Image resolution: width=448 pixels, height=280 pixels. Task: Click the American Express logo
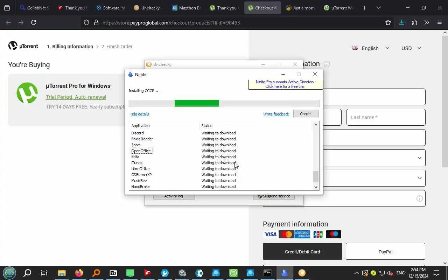(x=302, y=234)
